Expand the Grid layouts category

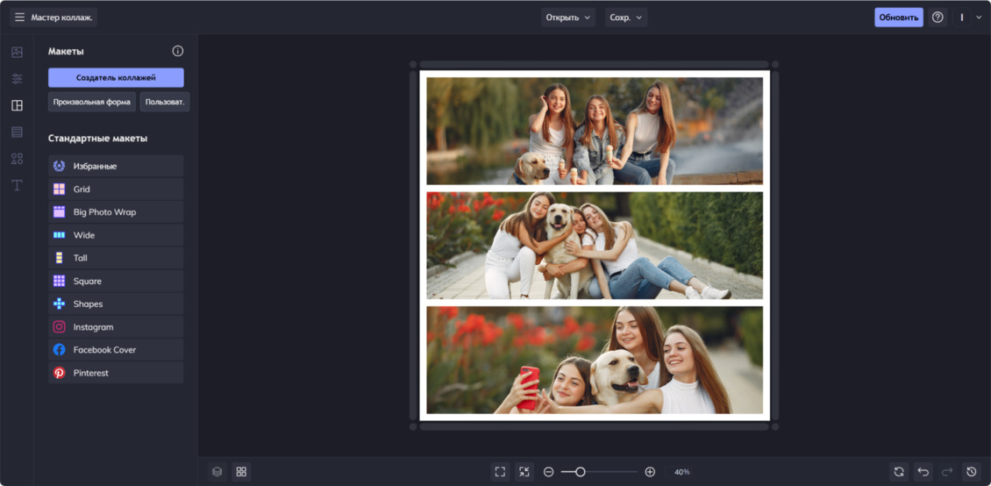pos(116,189)
